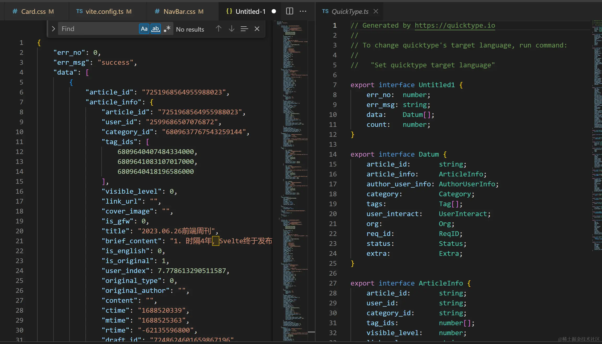Close the QuickType.ts tab
Image resolution: width=602 pixels, height=344 pixels.
tap(376, 11)
